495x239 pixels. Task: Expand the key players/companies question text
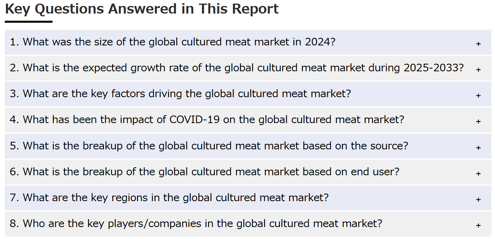pyautogui.click(x=196, y=223)
